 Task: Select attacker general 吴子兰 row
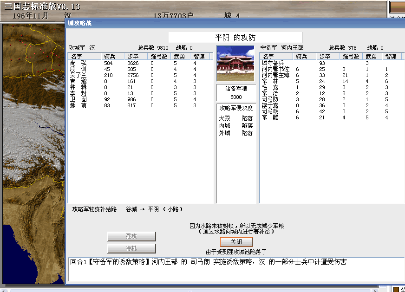(x=79, y=75)
